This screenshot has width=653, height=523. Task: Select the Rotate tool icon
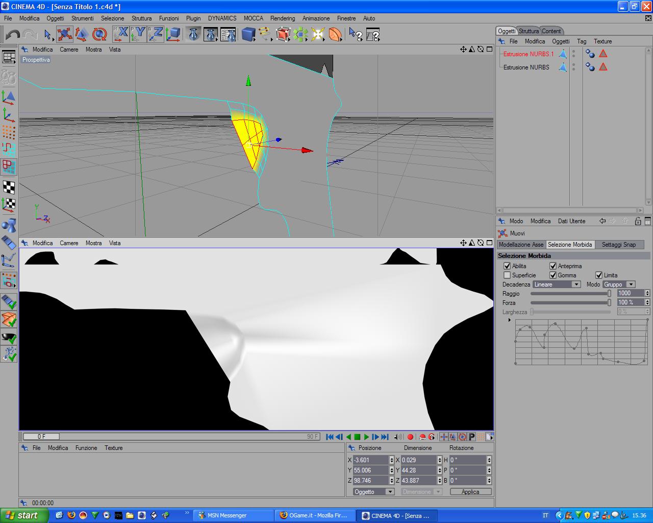(99, 34)
